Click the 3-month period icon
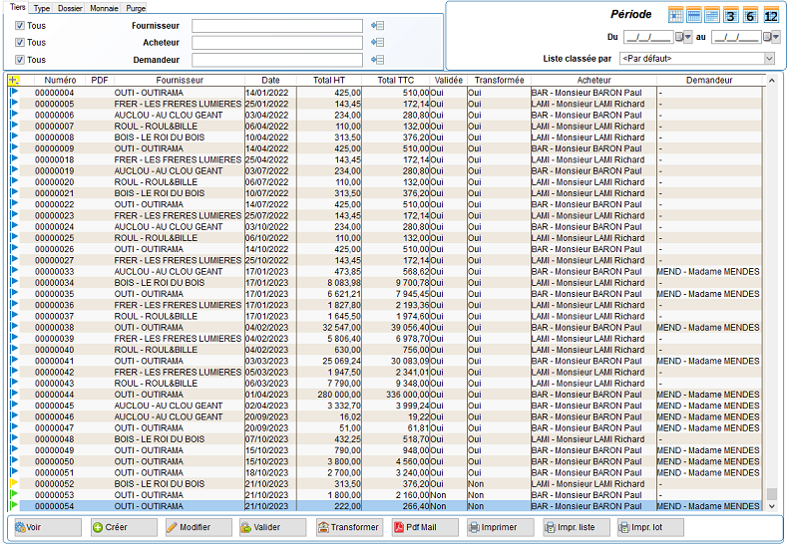 (x=731, y=15)
